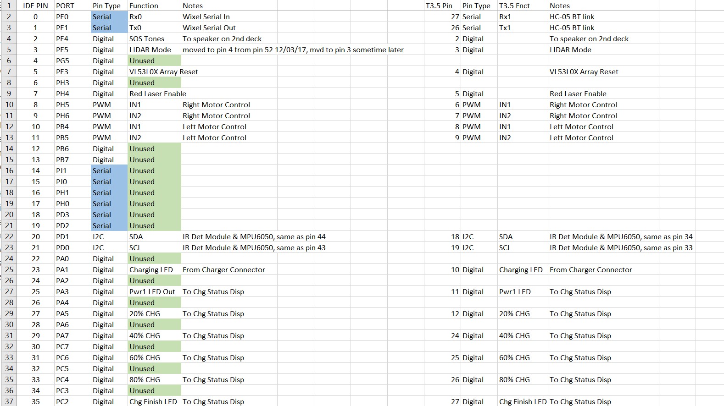
Task: Click the 'Wixel Serial Out' note
Action: 209,27
